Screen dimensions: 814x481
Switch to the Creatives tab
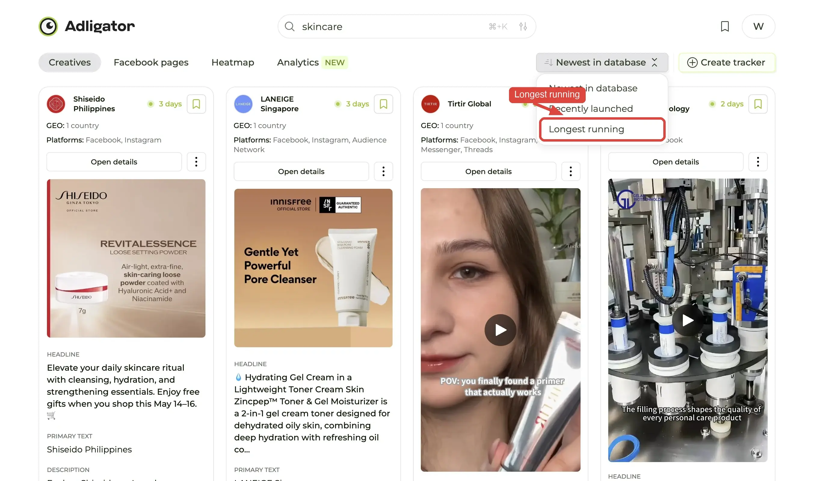tap(70, 63)
